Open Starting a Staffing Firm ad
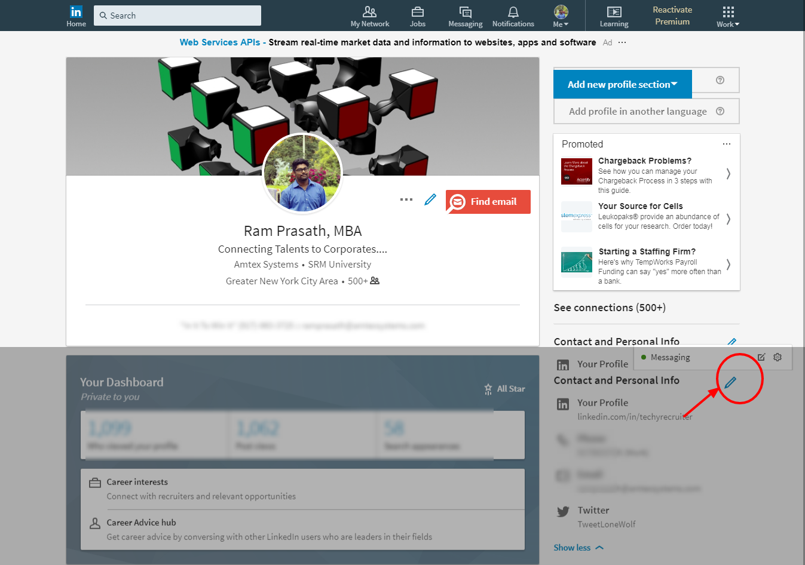 (647, 251)
